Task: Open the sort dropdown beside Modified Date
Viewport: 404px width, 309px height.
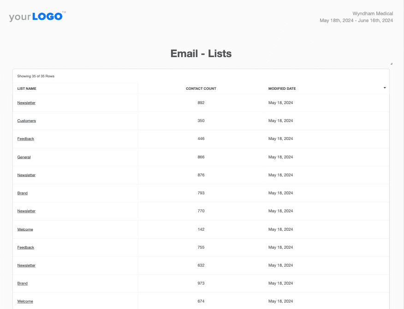Action: pyautogui.click(x=384, y=87)
